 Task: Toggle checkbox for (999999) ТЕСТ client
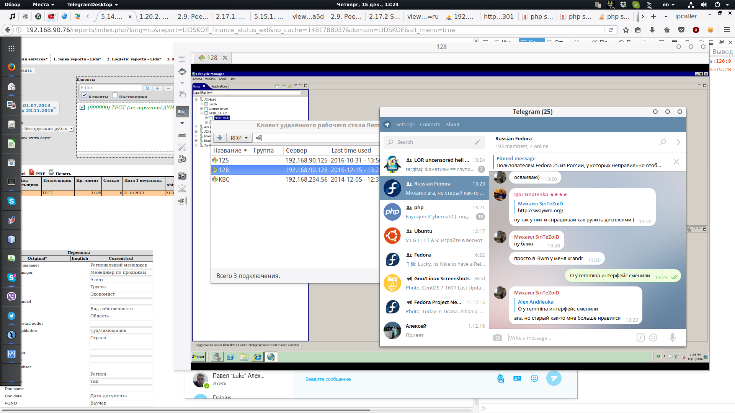(x=82, y=107)
